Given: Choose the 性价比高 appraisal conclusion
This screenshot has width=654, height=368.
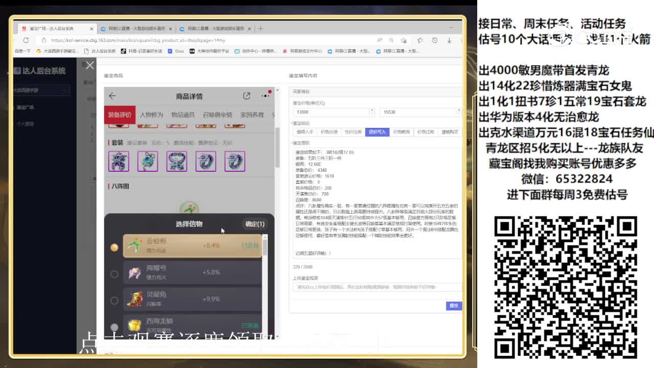Looking at the screenshot, I should point(353,132).
